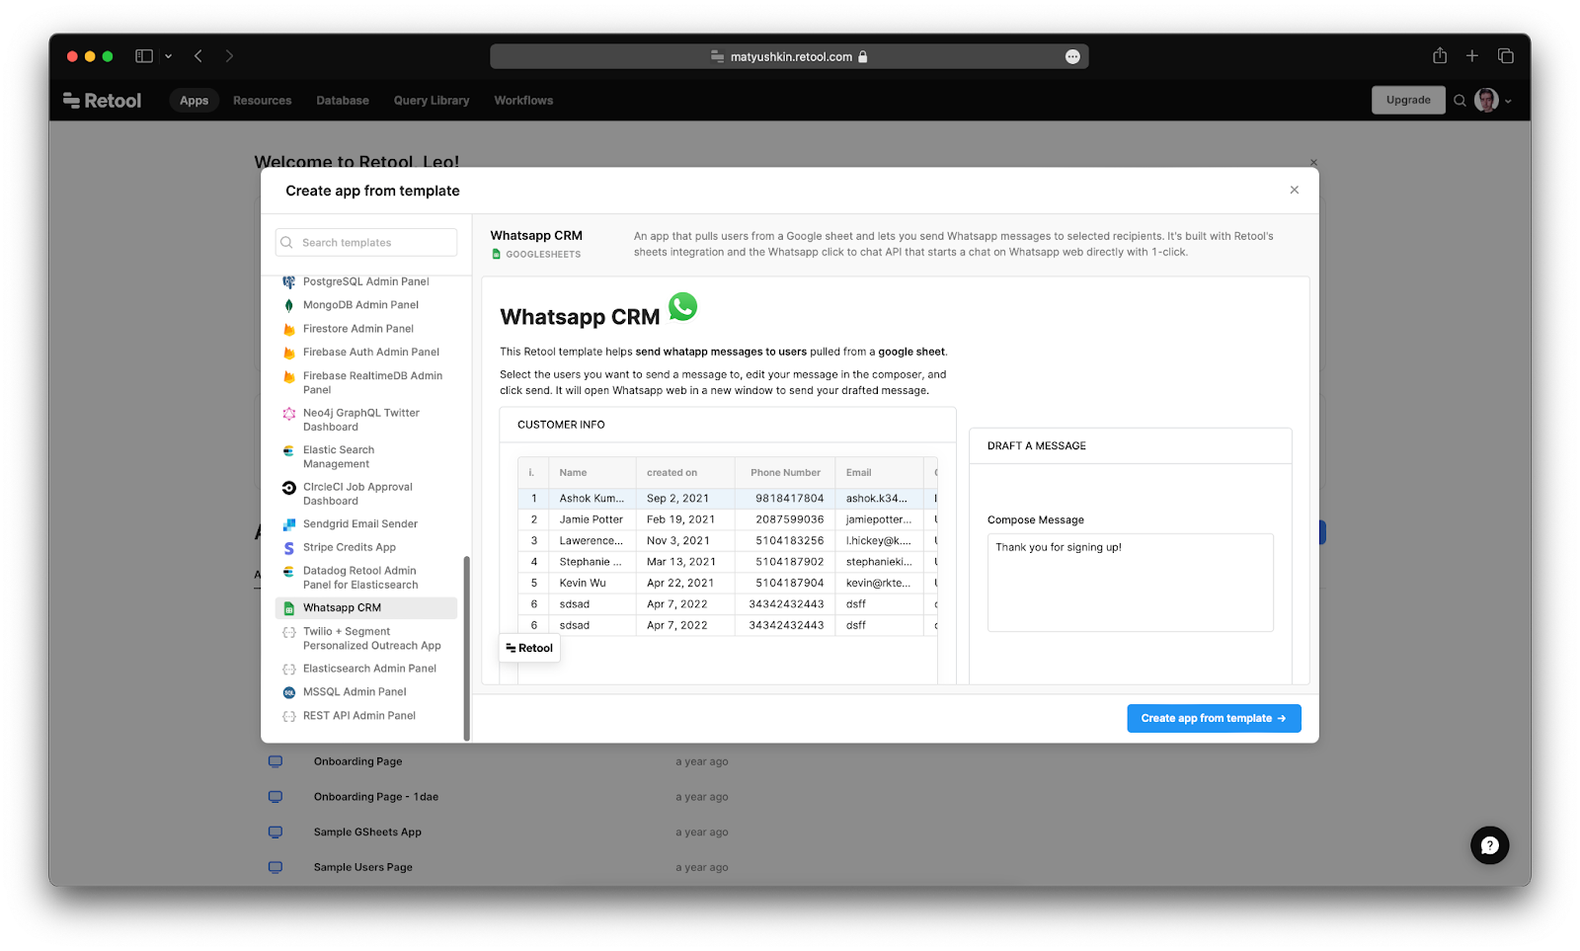Click Safari's share icon
Viewport: 1580px width, 951px height.
1440,56
